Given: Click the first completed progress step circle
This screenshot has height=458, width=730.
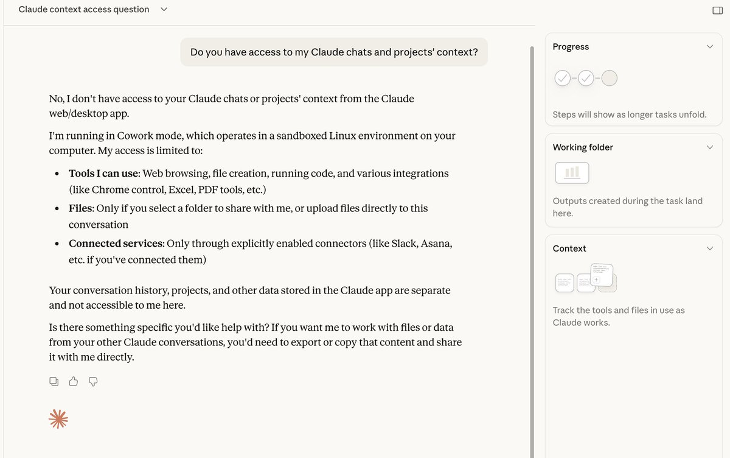Looking at the screenshot, I should click(x=563, y=78).
